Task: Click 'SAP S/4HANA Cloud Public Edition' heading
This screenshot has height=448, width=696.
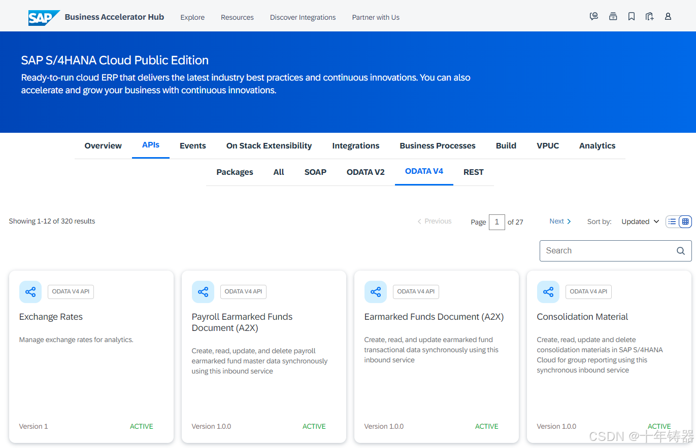Action: tap(115, 60)
